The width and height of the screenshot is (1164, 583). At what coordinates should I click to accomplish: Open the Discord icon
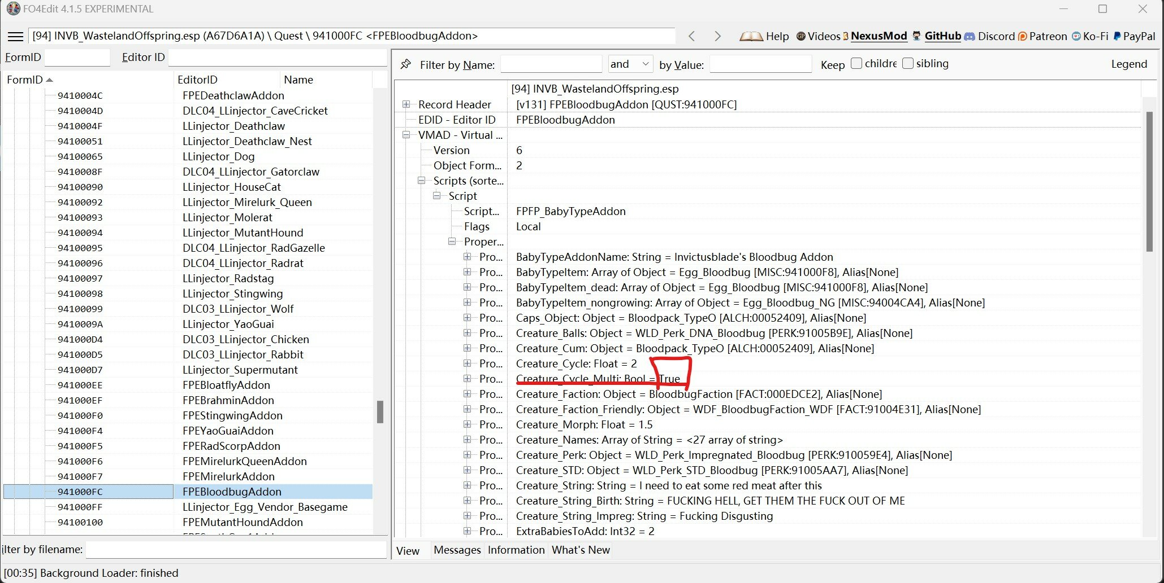tap(971, 36)
